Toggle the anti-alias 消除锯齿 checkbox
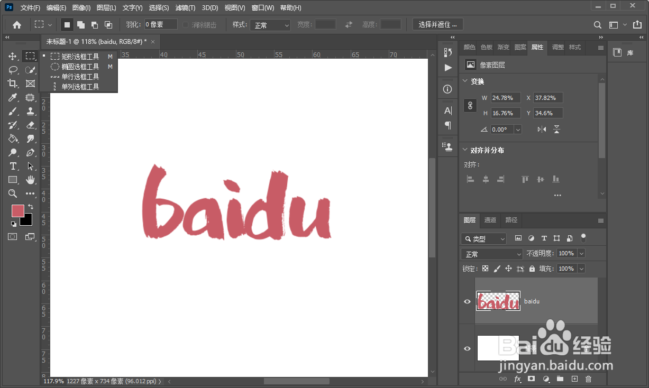This screenshot has width=649, height=388. point(186,25)
